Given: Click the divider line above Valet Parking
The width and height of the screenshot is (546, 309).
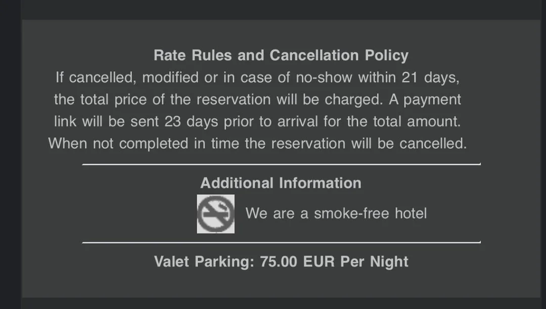Looking at the screenshot, I should point(281,243).
